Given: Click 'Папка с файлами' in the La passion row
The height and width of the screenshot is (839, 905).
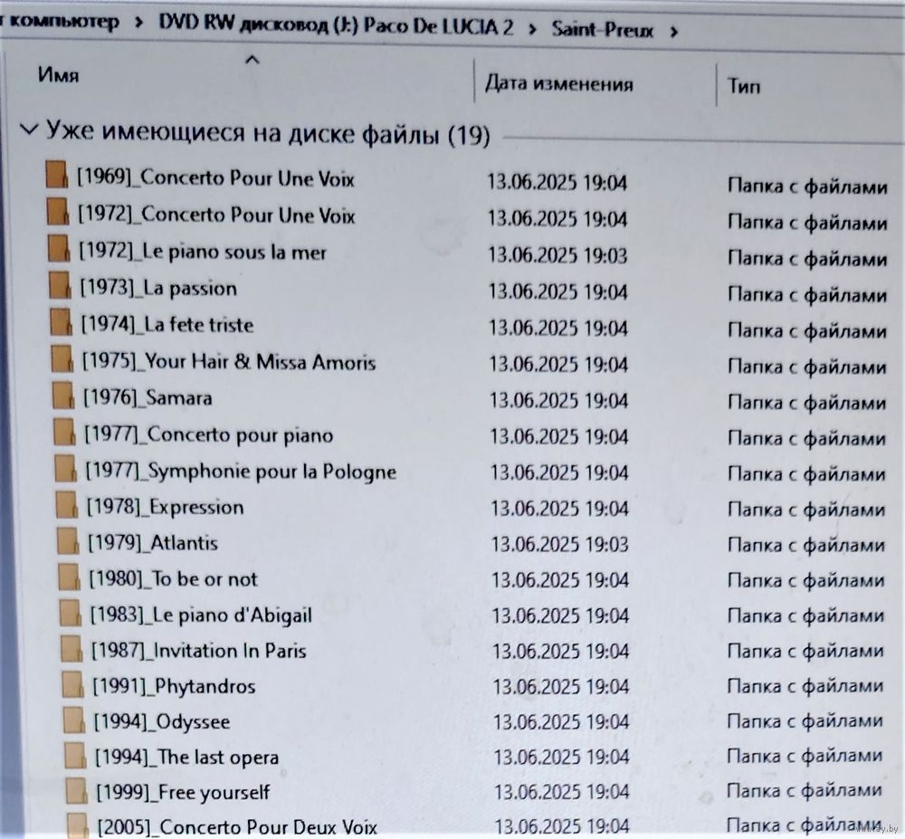Looking at the screenshot, I should point(807,295).
